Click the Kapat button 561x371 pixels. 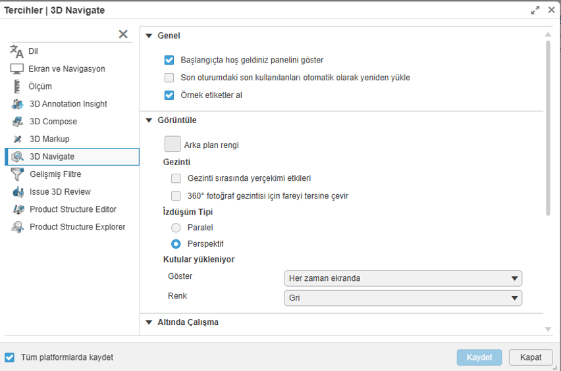click(x=531, y=357)
